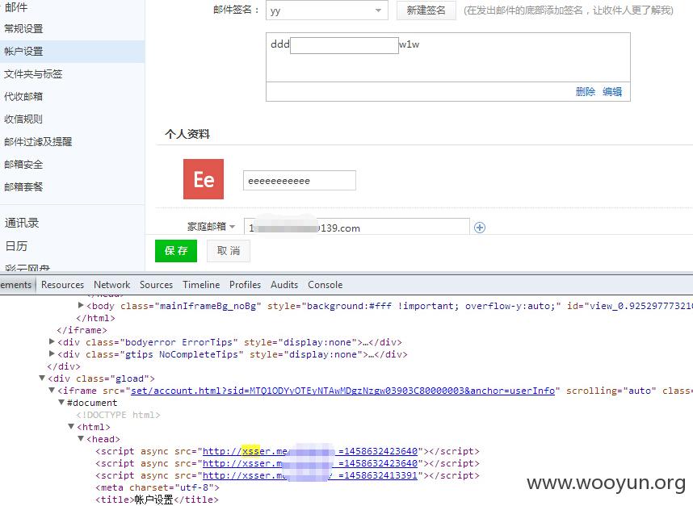The image size is (693, 506).
Task: Switch to the Sources tab in DevTools
Action: click(156, 285)
